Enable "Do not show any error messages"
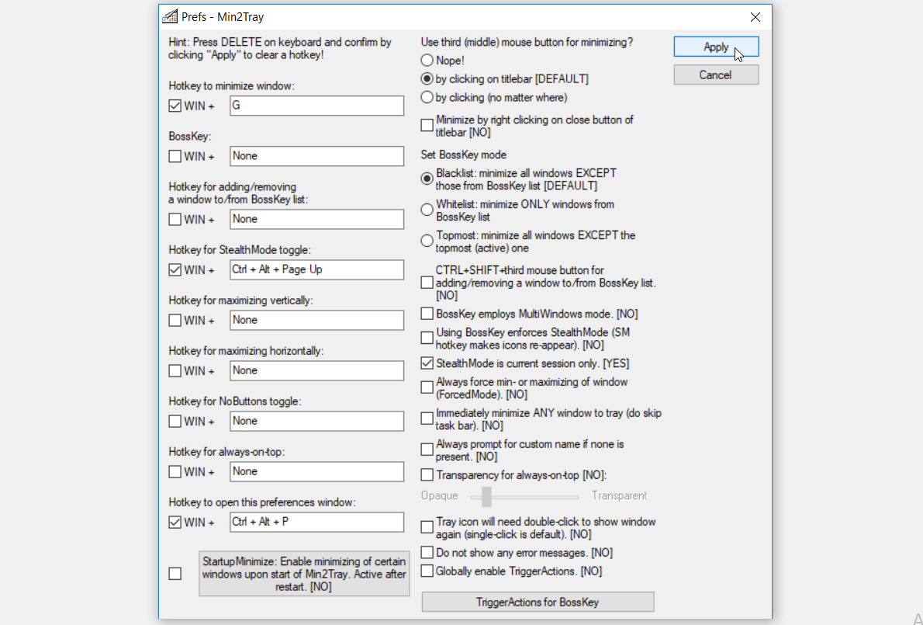Image resolution: width=923 pixels, height=625 pixels. (427, 553)
